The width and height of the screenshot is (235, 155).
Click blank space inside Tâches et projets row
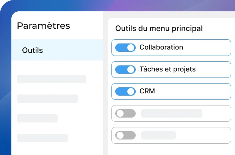[x=214, y=70]
